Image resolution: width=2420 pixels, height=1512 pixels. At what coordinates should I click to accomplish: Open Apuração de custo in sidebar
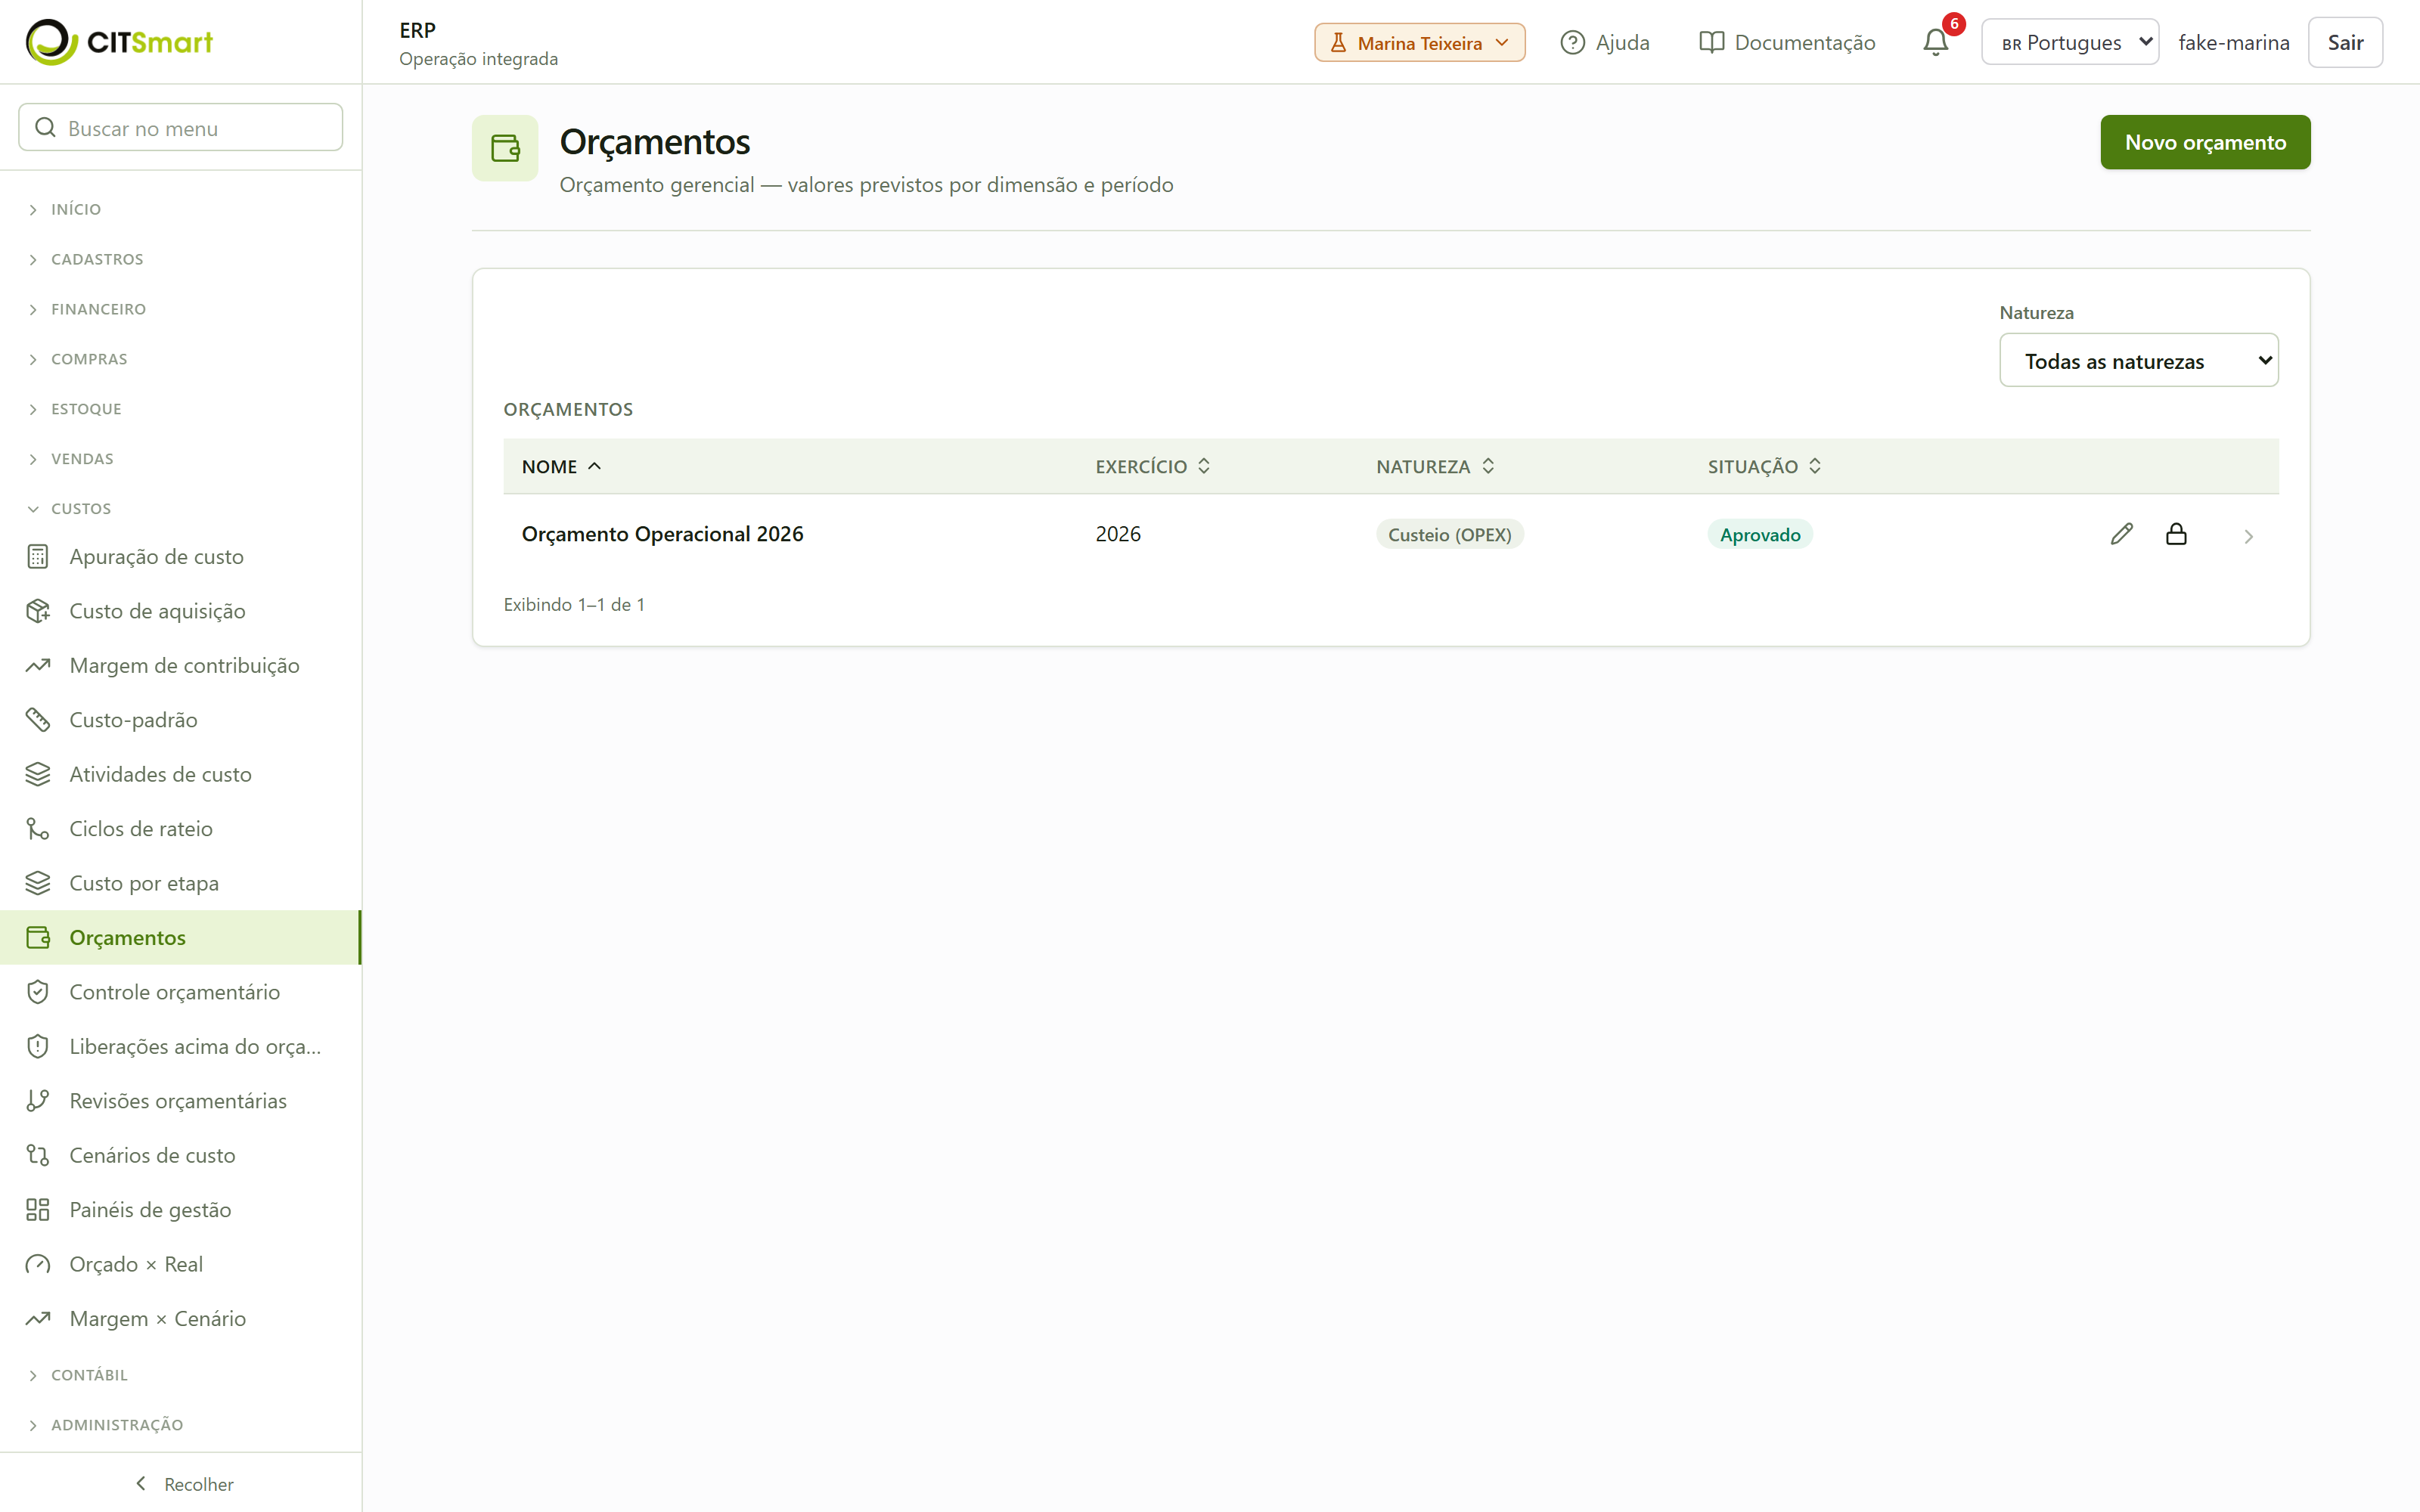point(180,556)
